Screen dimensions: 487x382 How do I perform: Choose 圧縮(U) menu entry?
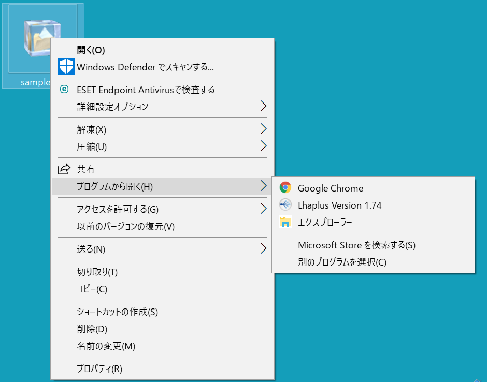162,146
